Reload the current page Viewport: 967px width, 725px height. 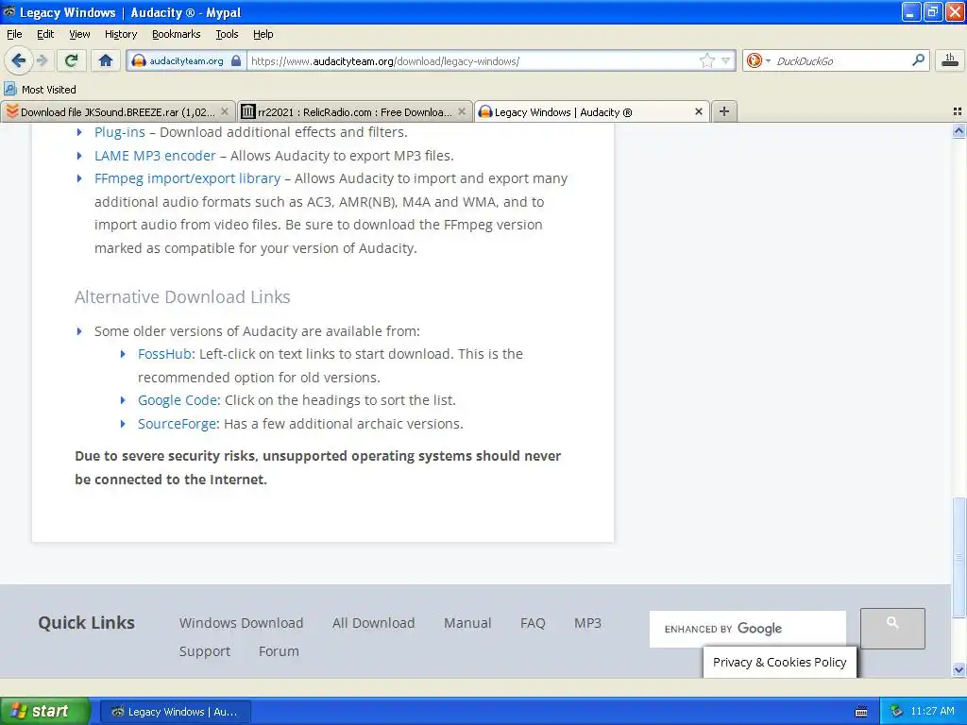pyautogui.click(x=72, y=60)
